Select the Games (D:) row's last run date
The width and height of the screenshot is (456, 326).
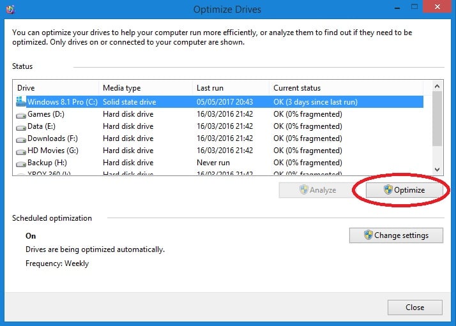point(225,114)
